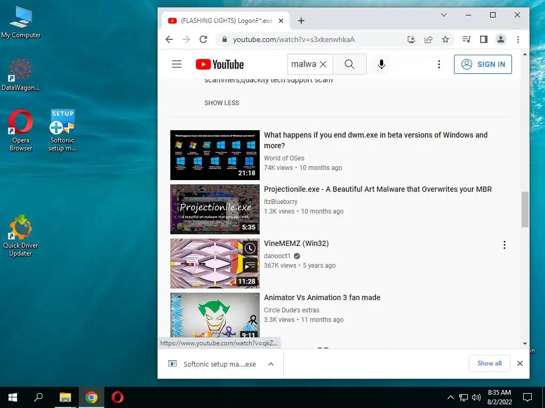The width and height of the screenshot is (545, 408).
Task: Open video title about ending dwm.exe
Action: coord(376,140)
